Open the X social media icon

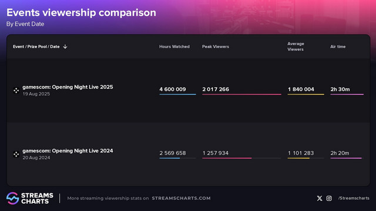320,198
